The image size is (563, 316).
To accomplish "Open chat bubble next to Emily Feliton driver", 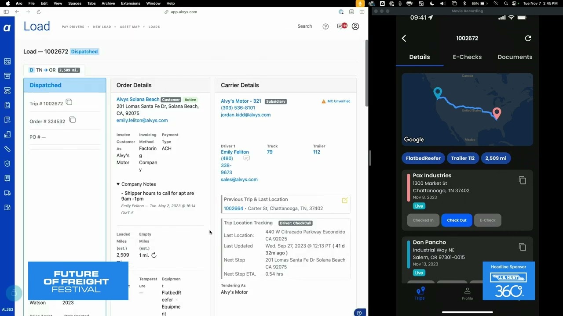I will [247, 158].
